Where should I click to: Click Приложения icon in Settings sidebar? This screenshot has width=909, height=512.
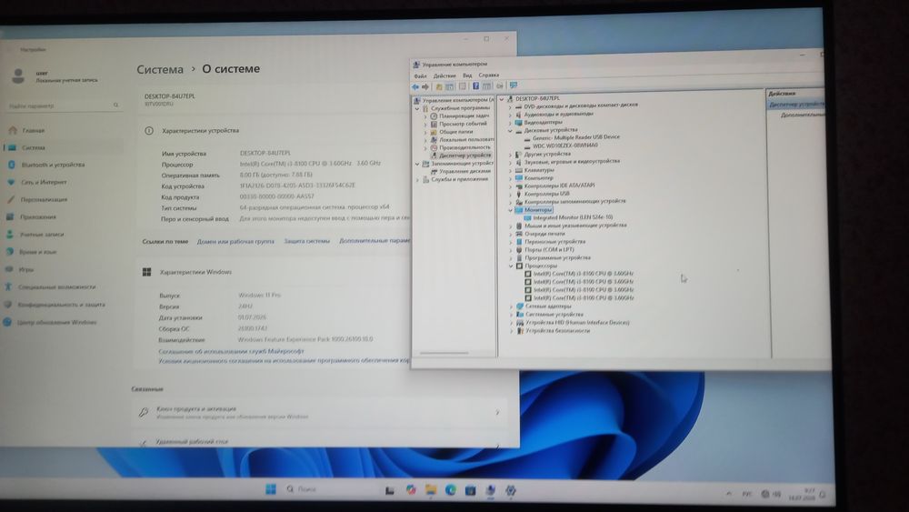click(x=10, y=216)
